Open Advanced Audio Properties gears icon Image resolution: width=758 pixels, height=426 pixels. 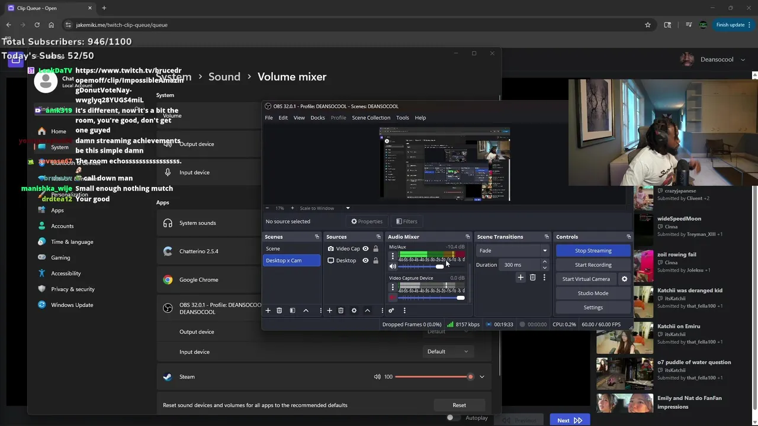(x=391, y=311)
